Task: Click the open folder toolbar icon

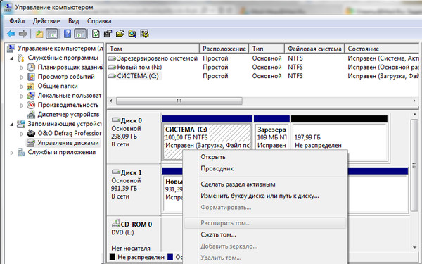Action: [120, 34]
